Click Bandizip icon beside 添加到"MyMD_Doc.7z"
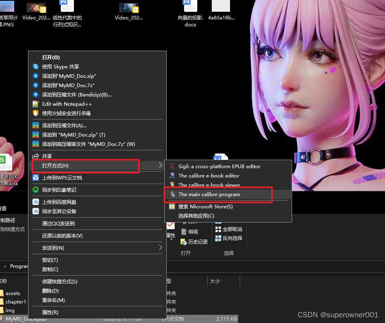This screenshot has height=323, width=385. point(36,86)
